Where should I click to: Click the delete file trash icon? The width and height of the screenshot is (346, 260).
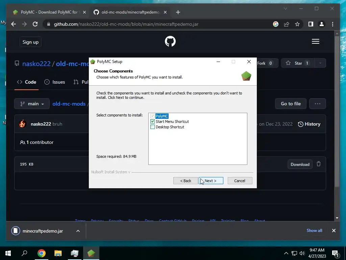pyautogui.click(x=319, y=164)
